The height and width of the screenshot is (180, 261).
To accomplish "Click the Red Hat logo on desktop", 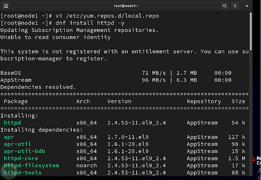I will pos(254,159).
